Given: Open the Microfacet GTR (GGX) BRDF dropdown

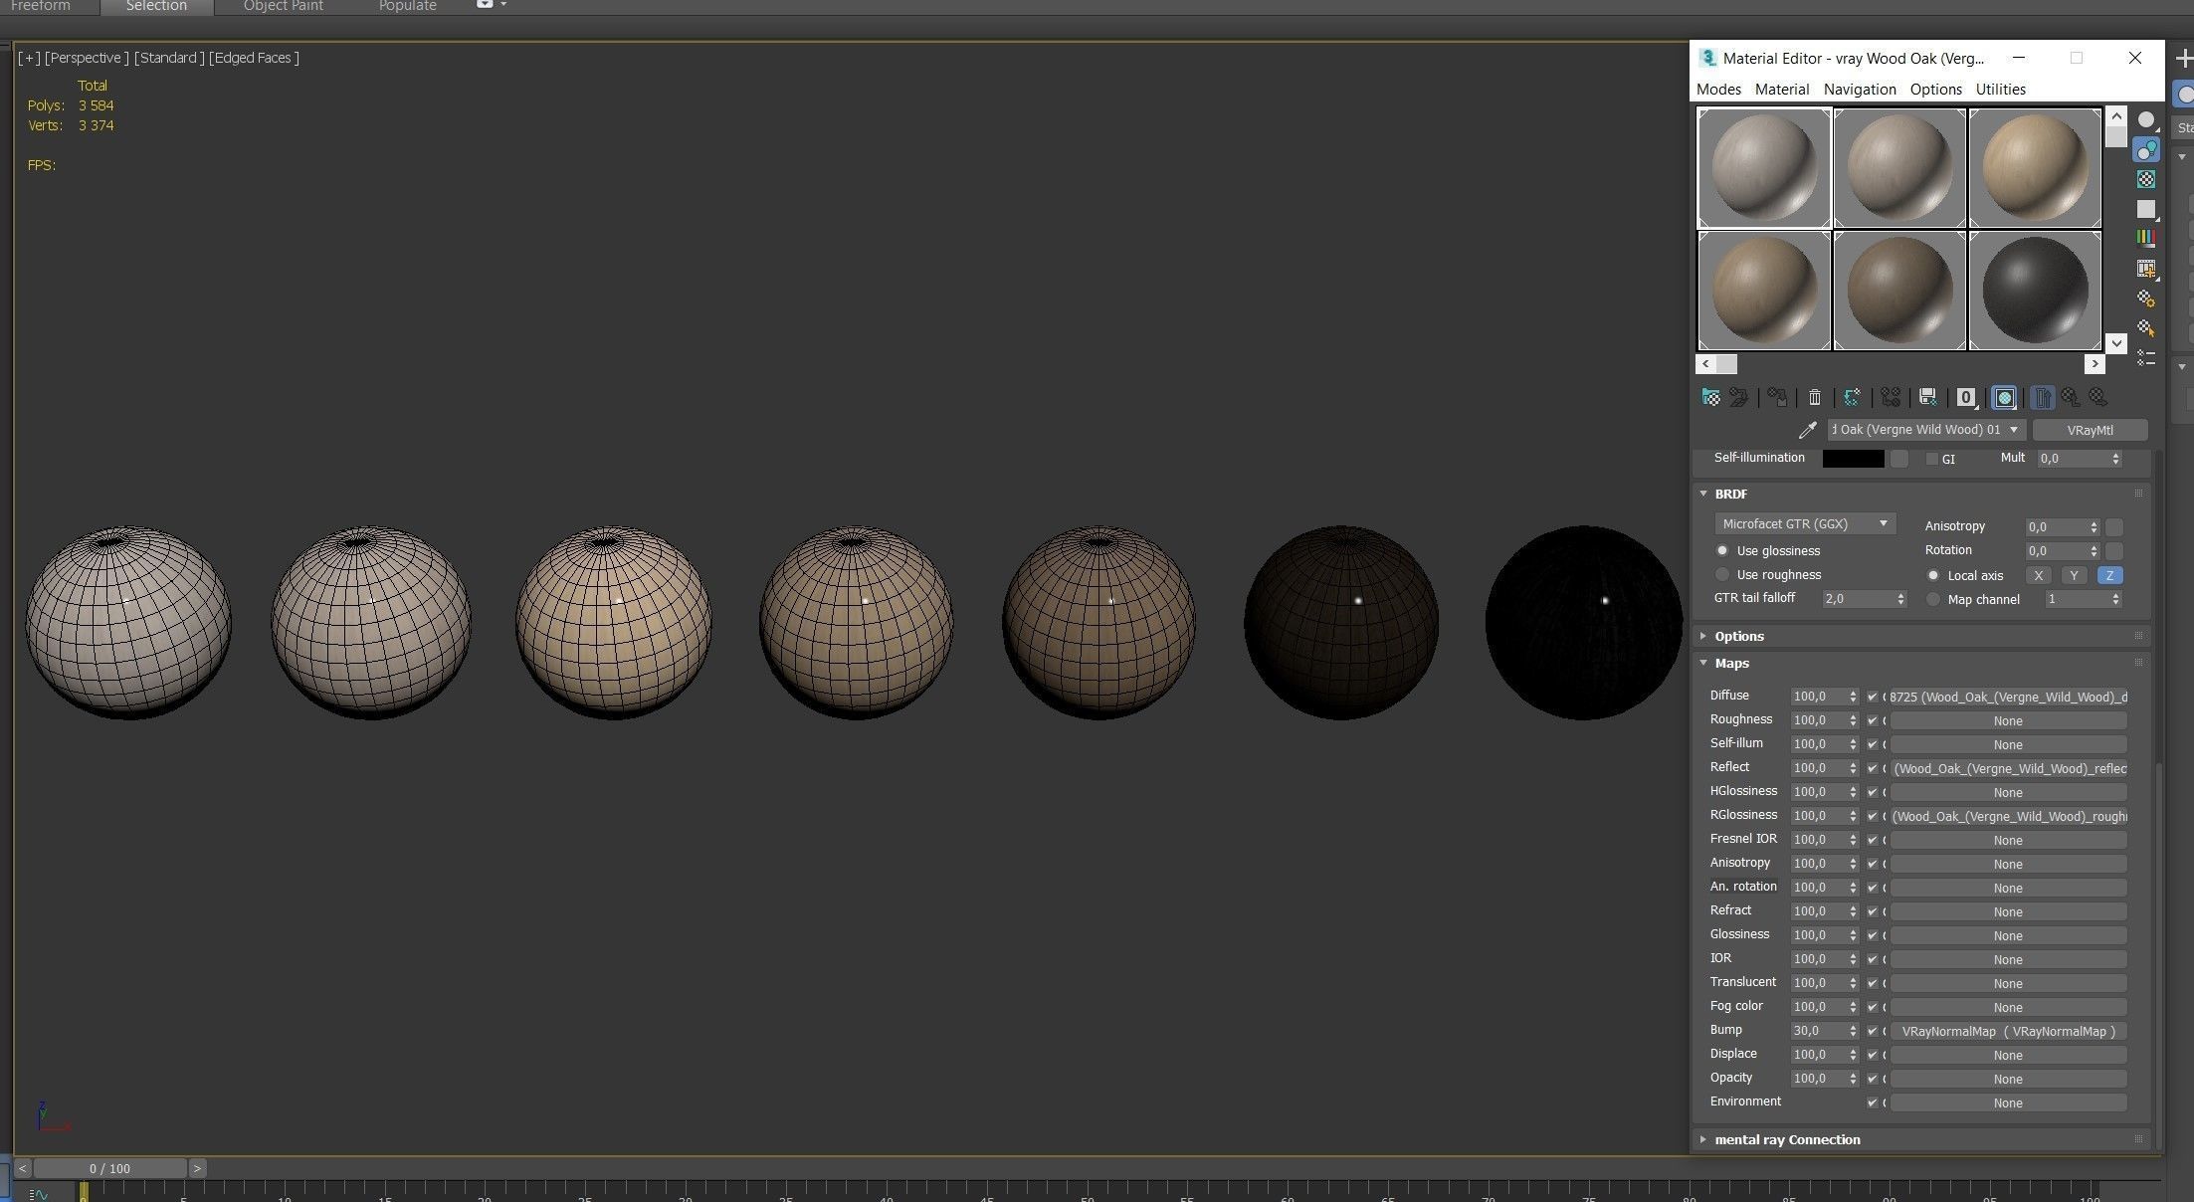Looking at the screenshot, I should point(1804,524).
